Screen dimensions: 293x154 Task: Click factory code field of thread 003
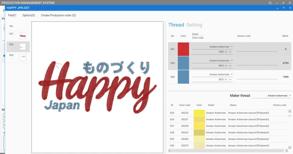click(x=257, y=77)
